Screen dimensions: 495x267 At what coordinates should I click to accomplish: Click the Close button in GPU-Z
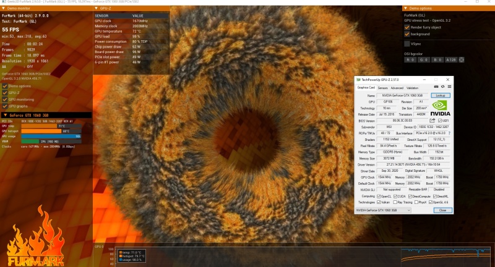point(442,210)
